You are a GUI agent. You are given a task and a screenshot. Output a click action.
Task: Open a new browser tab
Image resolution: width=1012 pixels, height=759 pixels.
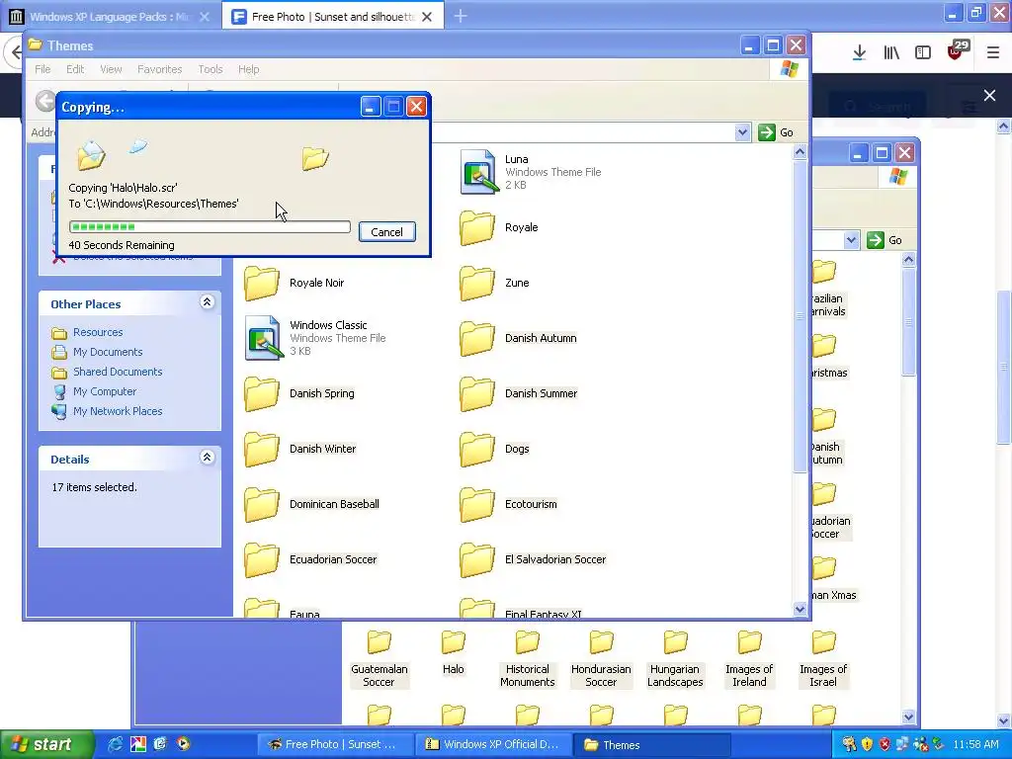pyautogui.click(x=461, y=16)
